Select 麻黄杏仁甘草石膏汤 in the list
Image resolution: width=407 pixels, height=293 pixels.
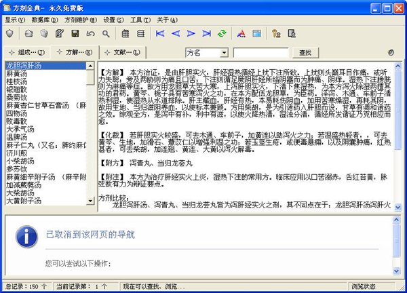click(x=45, y=105)
